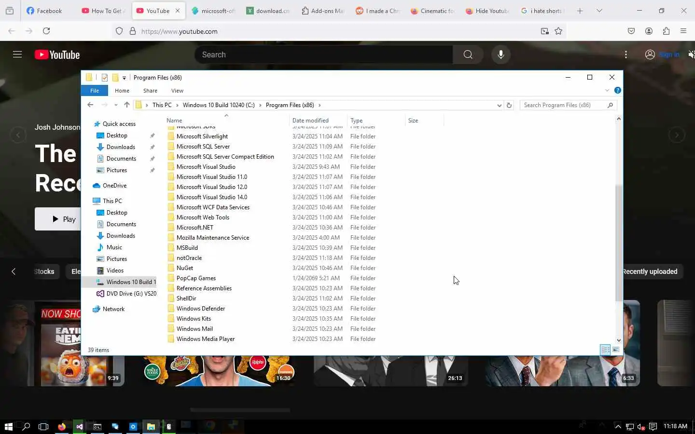Select the Mozilla Maintenance Service folder
The width and height of the screenshot is (695, 434).
point(213,238)
